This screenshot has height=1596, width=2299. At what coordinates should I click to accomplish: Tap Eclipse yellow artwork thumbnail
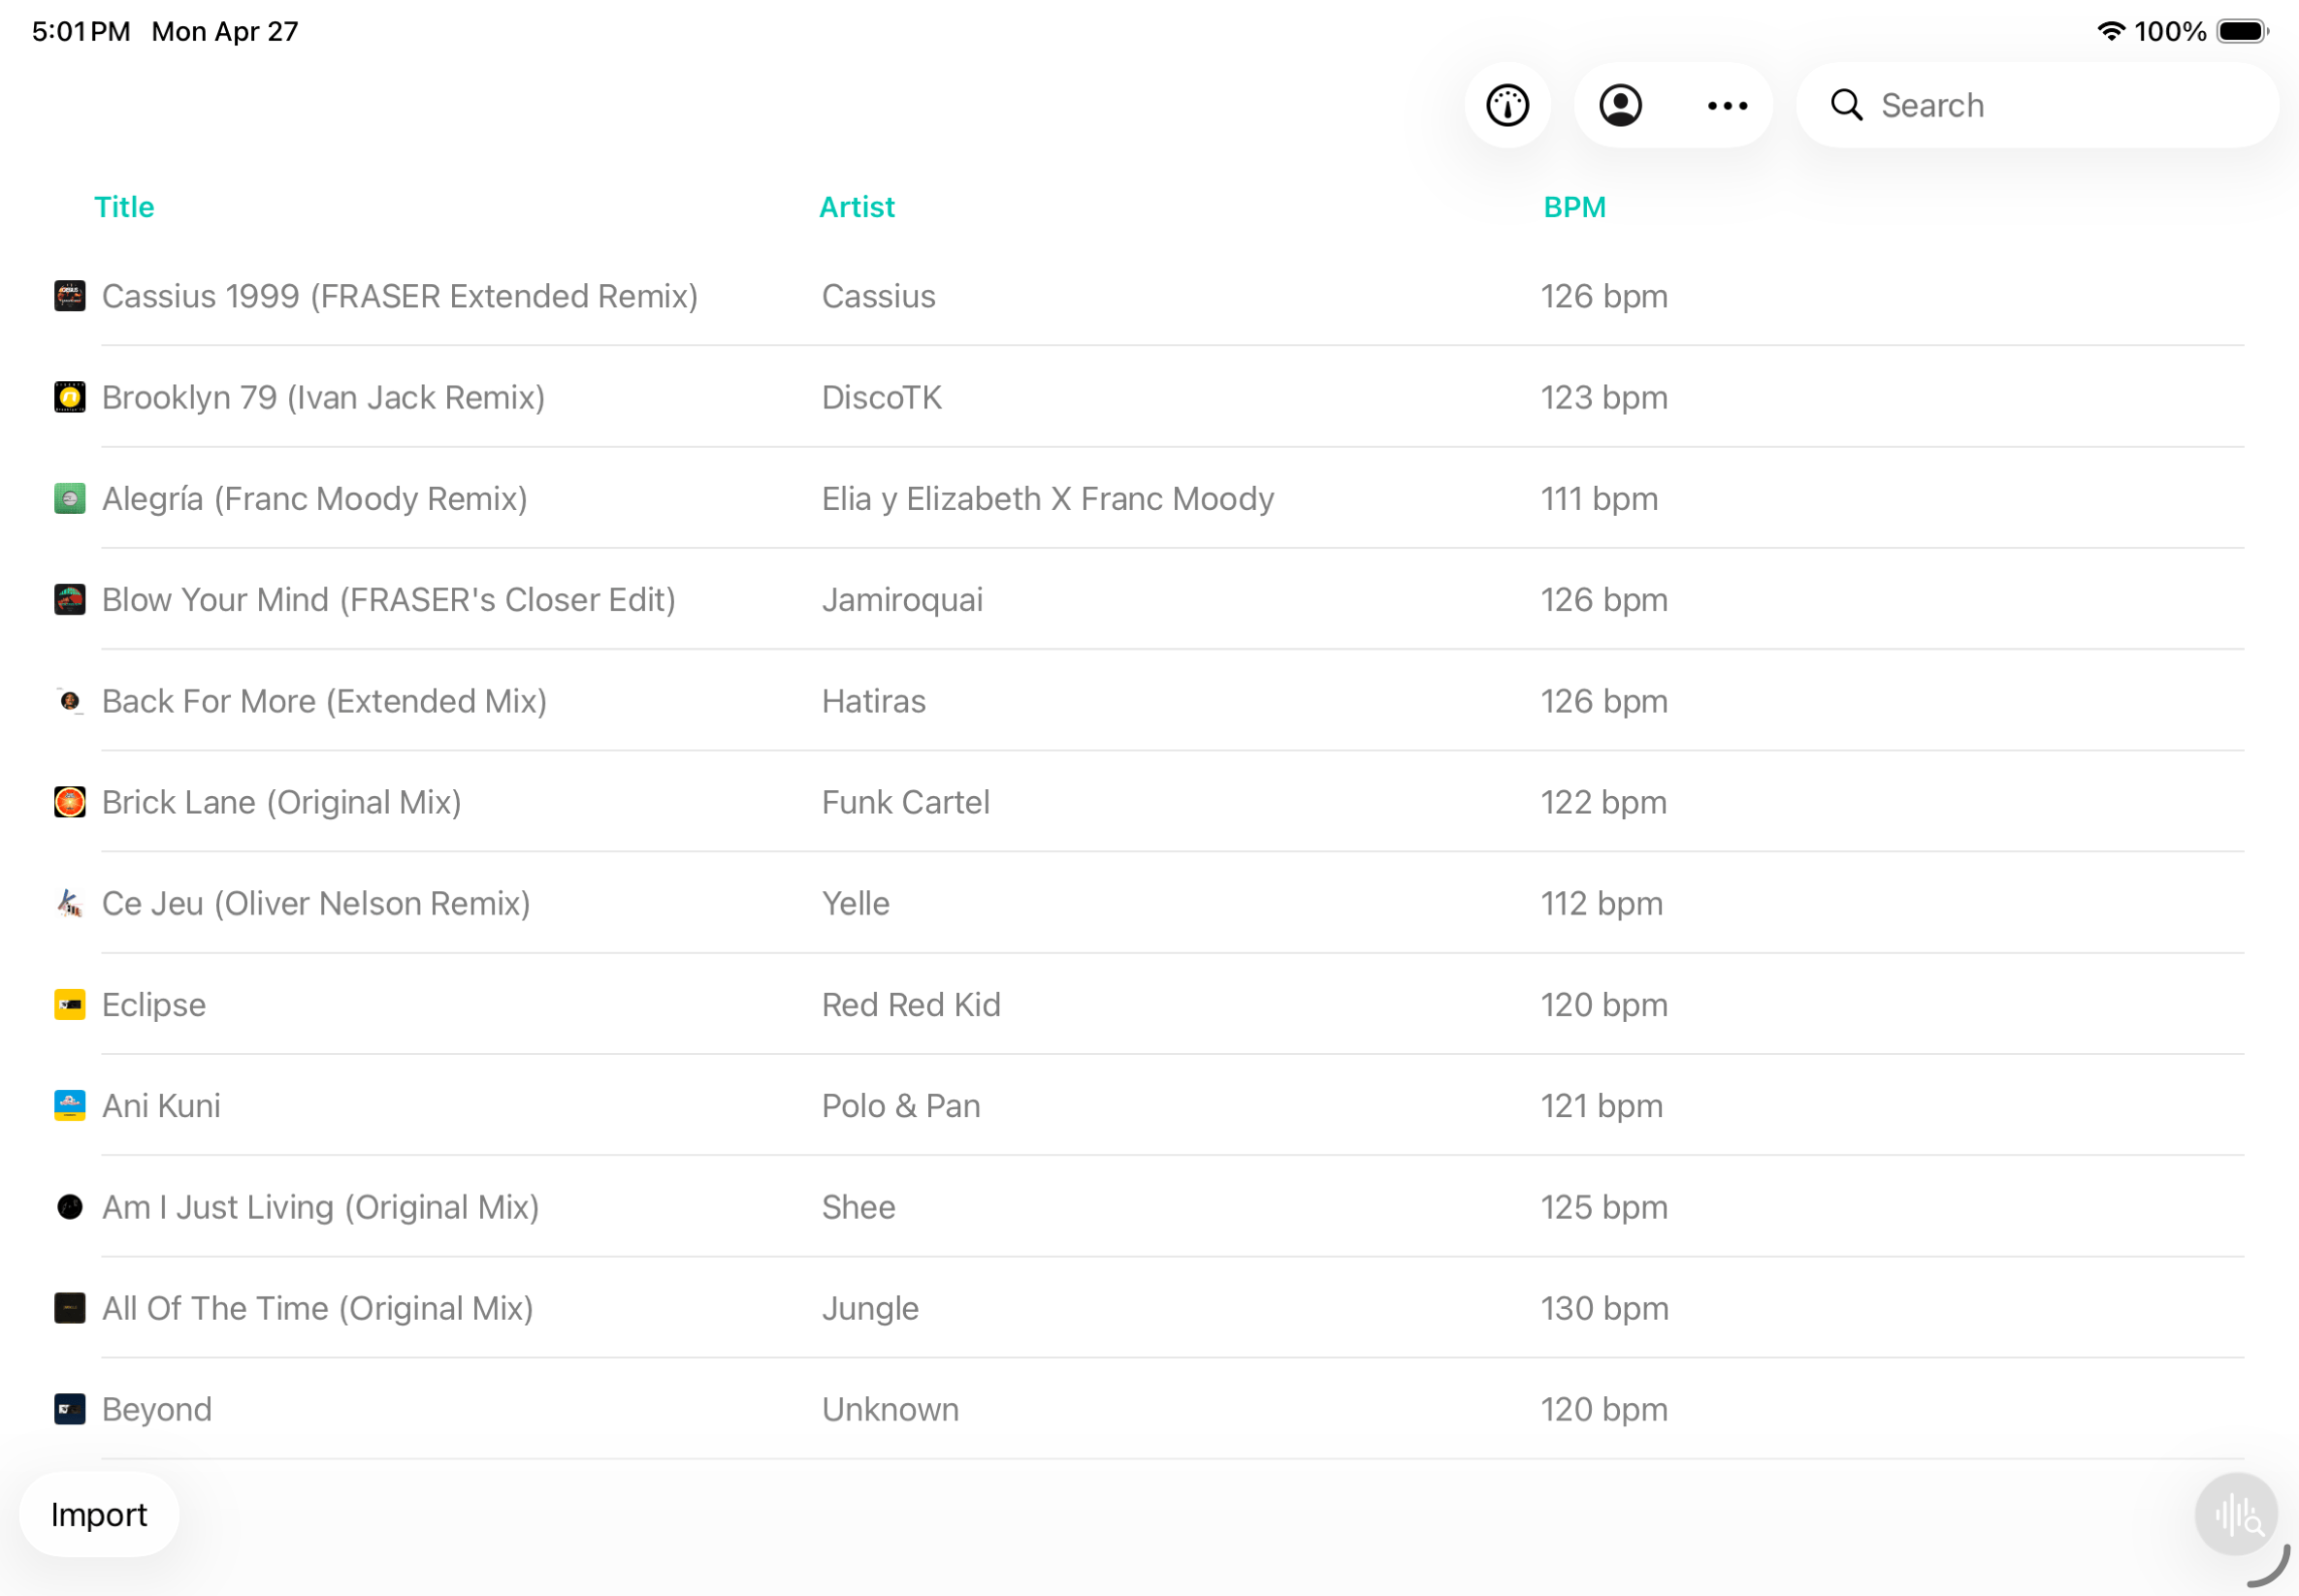click(70, 1004)
